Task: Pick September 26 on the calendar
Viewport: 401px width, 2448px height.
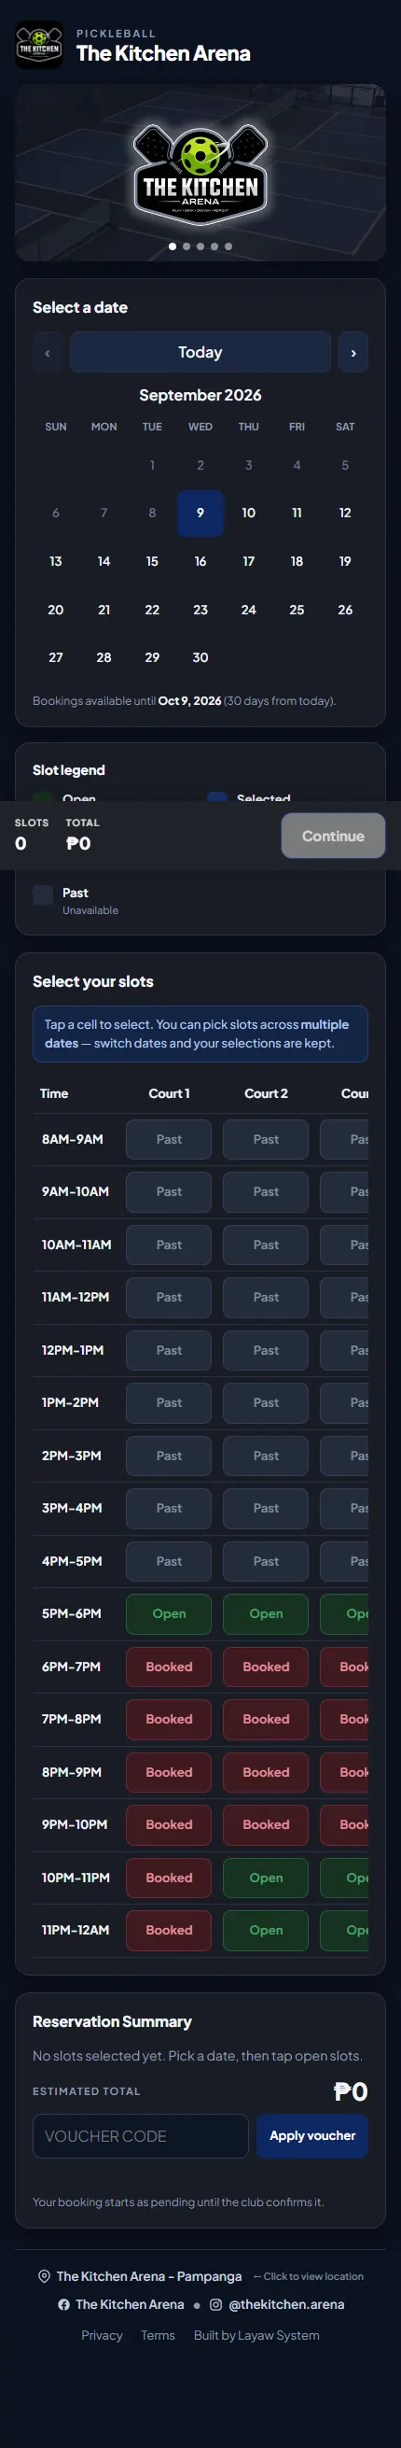Action: tap(345, 610)
